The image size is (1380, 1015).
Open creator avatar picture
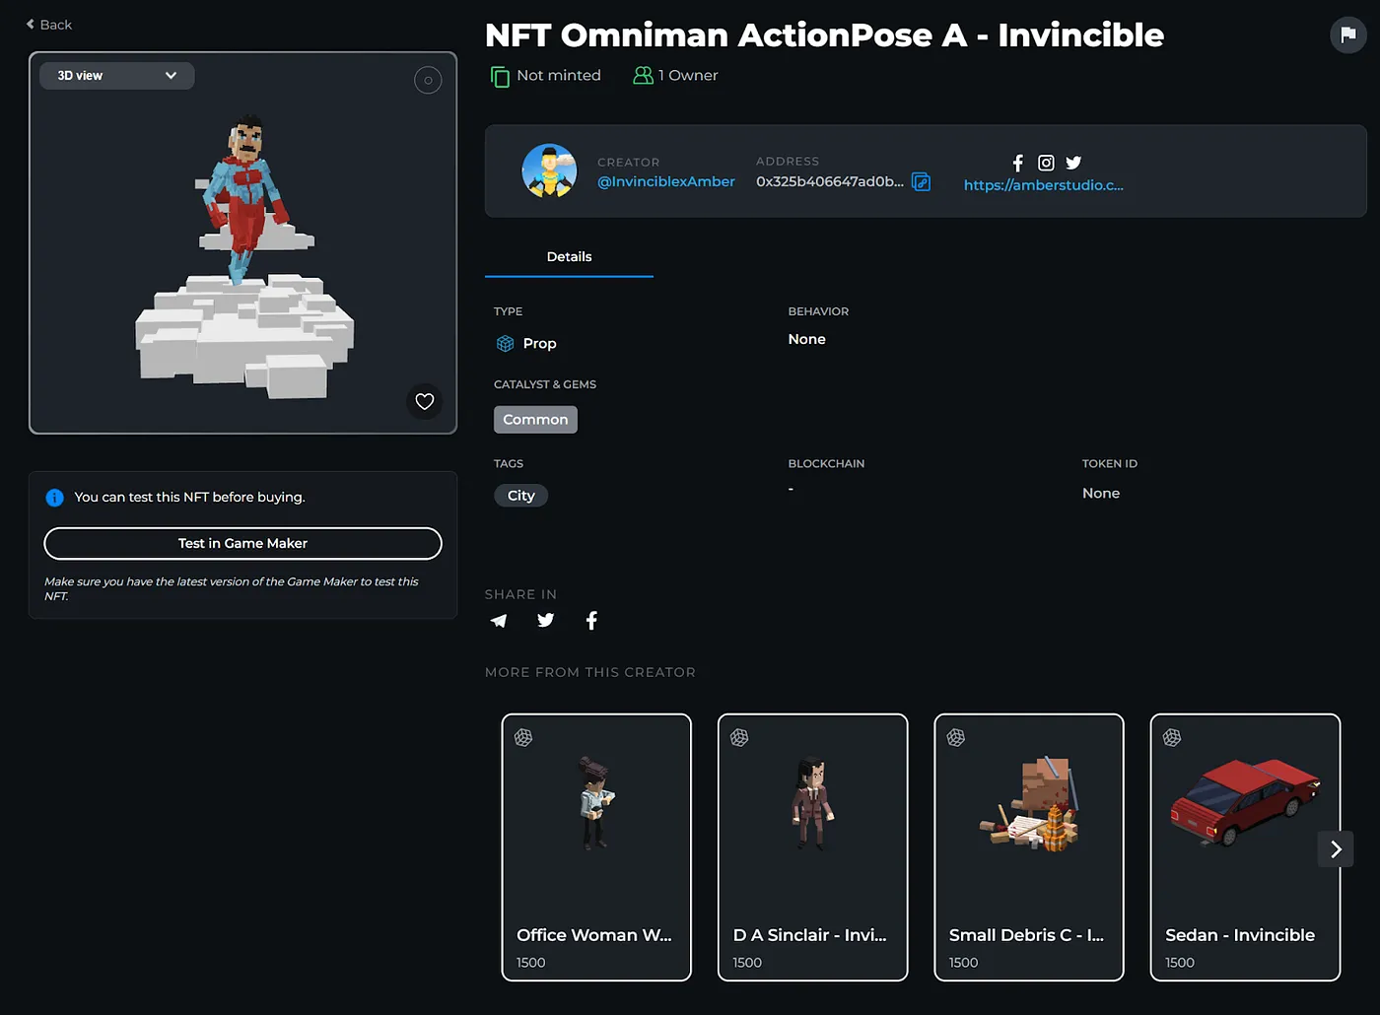(549, 170)
